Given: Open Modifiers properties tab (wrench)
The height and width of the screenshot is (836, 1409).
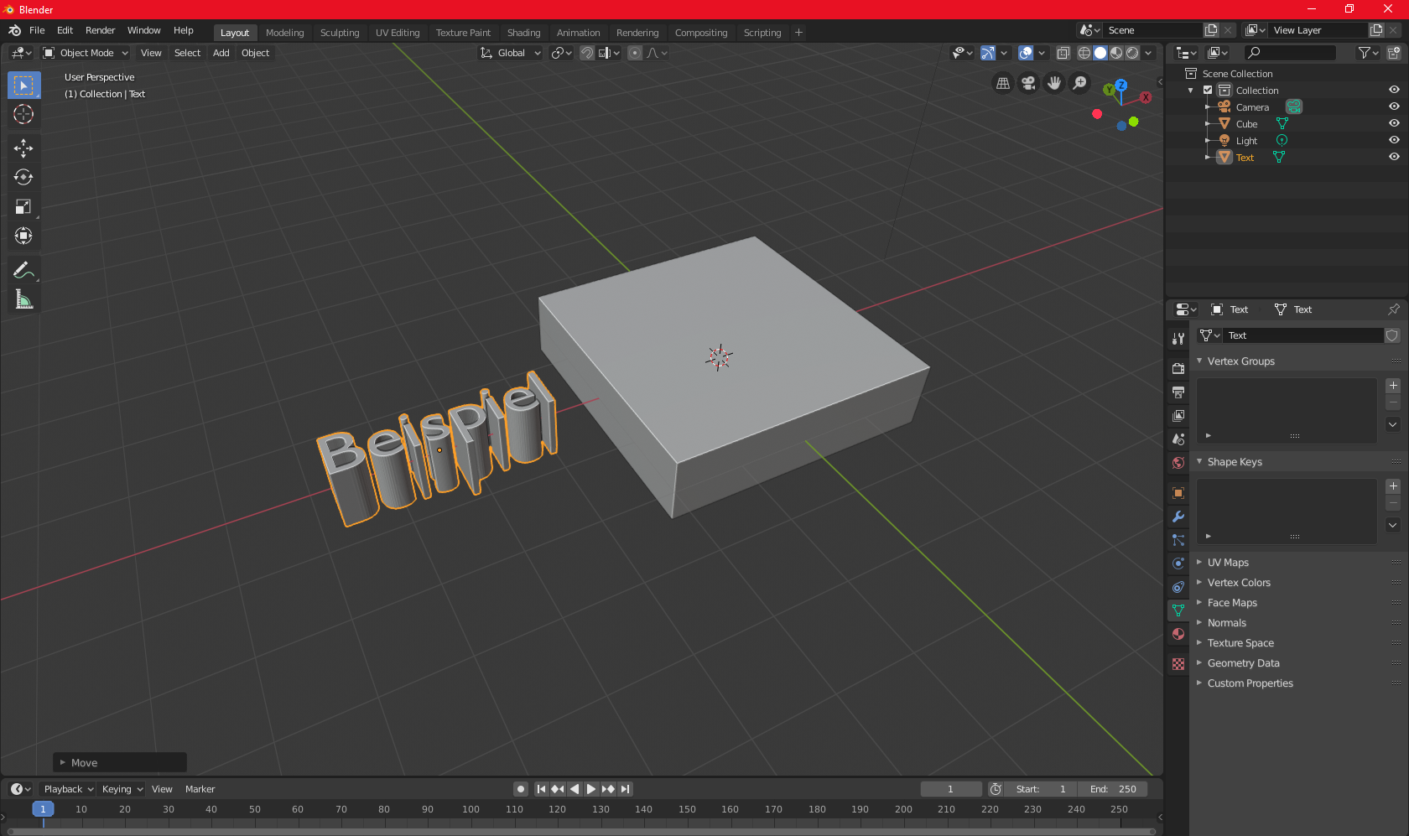Looking at the screenshot, I should 1178,517.
